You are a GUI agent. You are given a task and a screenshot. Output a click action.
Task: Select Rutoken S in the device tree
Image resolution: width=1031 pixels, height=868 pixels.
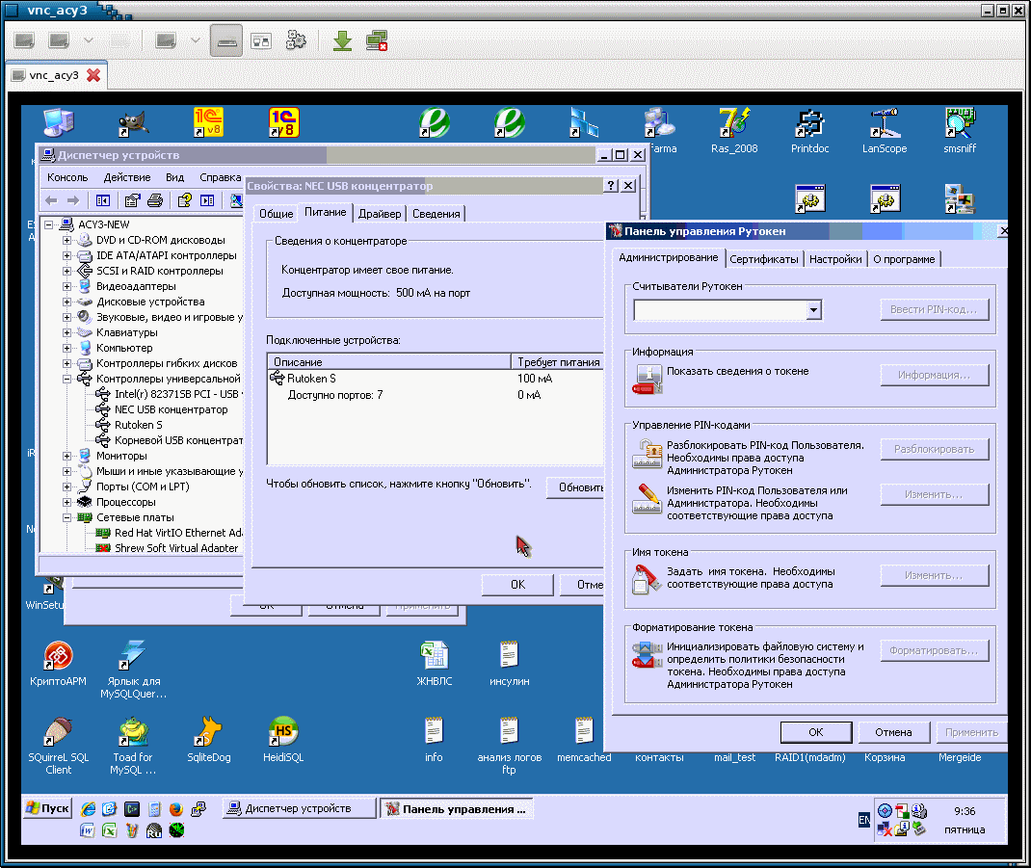pyautogui.click(x=138, y=425)
